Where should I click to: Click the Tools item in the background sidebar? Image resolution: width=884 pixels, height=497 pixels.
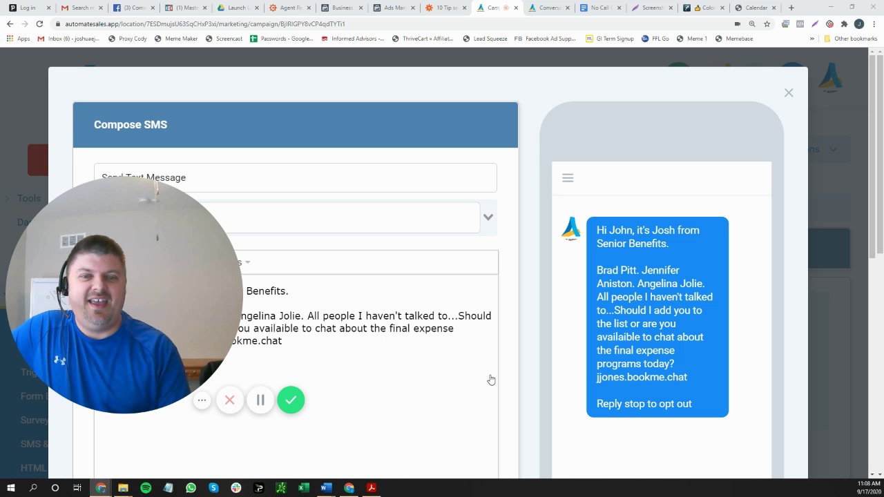click(x=29, y=198)
